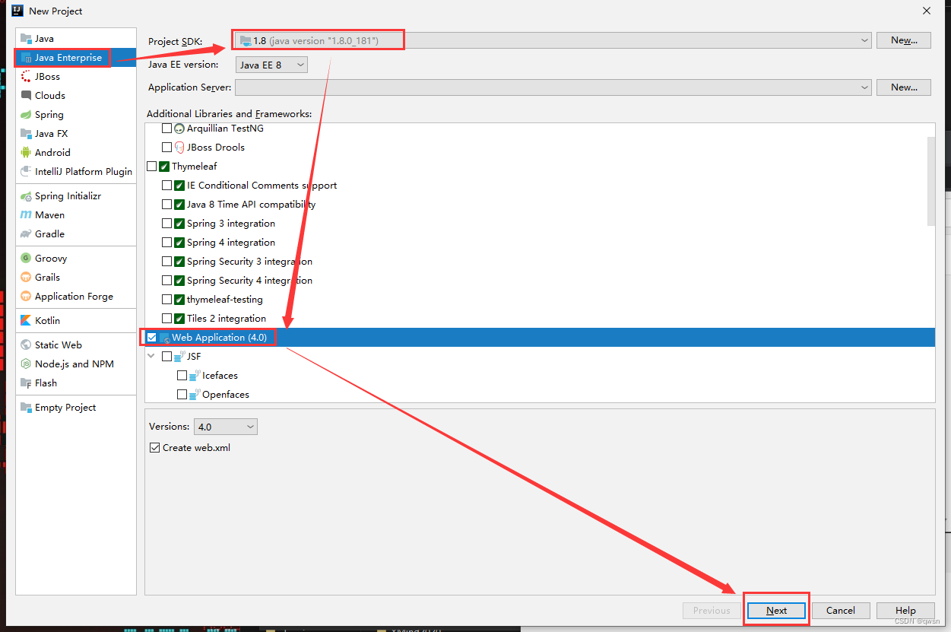Click the Openfaces framework icon
This screenshot has width=951, height=632.
pyautogui.click(x=195, y=395)
